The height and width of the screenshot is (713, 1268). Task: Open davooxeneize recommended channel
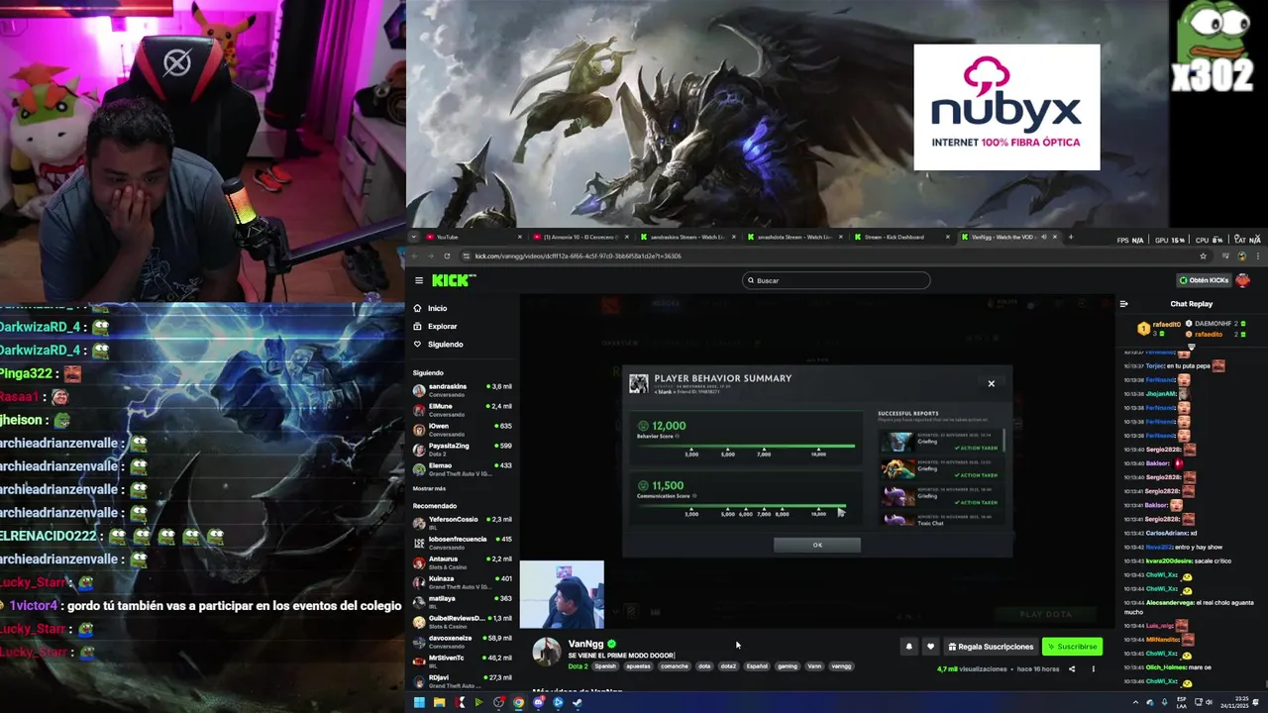point(463,642)
